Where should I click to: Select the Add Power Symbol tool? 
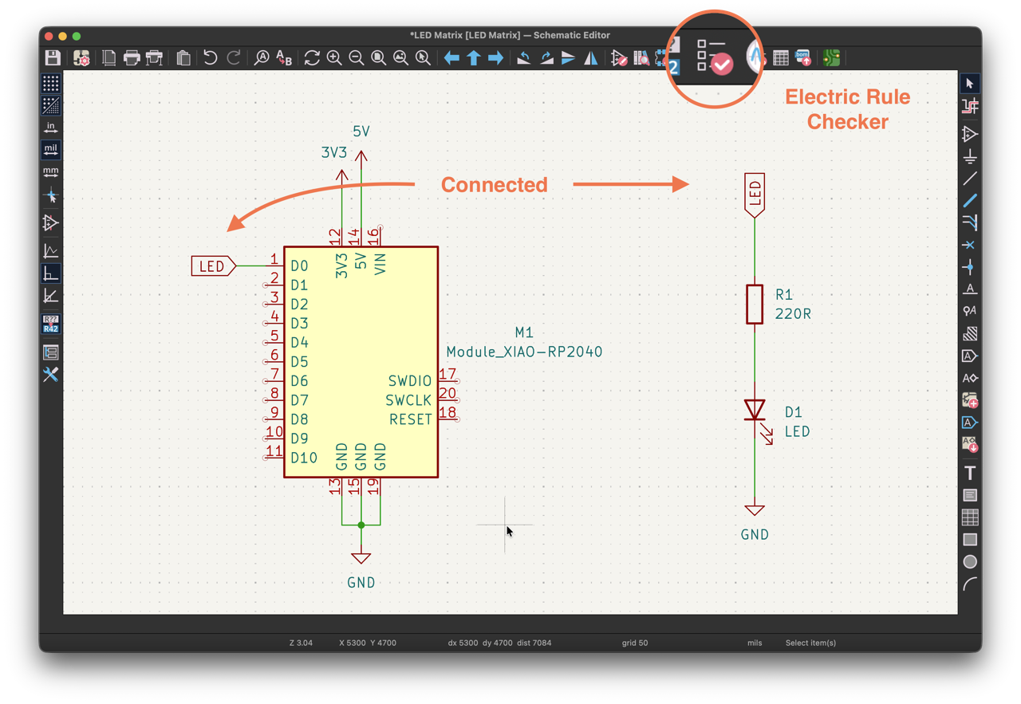tap(970, 155)
